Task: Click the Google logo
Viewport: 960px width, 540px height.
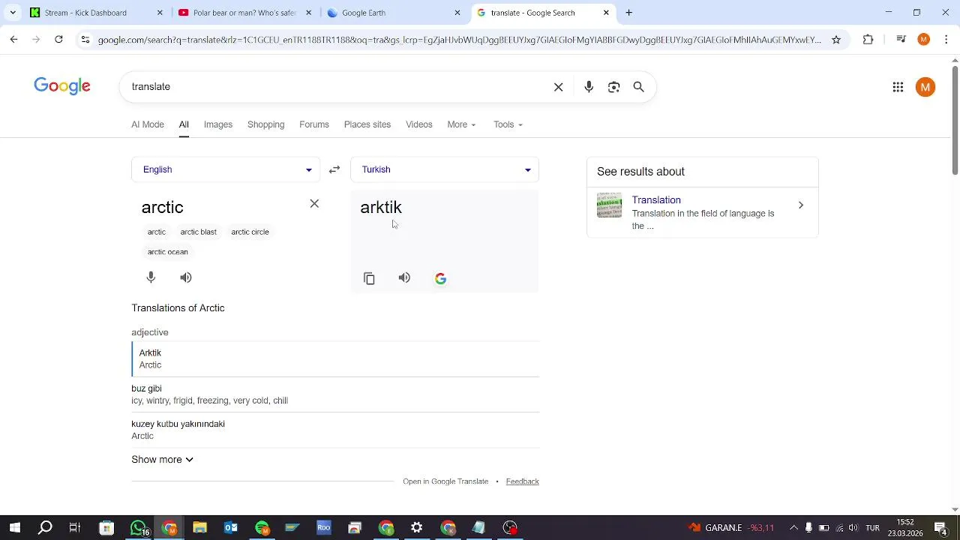Action: point(62,86)
